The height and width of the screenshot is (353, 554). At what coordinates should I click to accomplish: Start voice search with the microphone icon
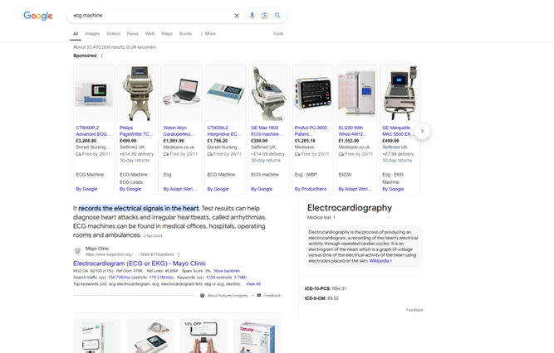tap(252, 16)
